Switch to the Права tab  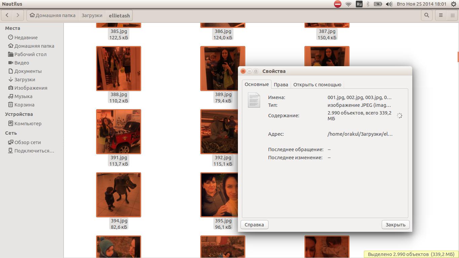coord(281,85)
